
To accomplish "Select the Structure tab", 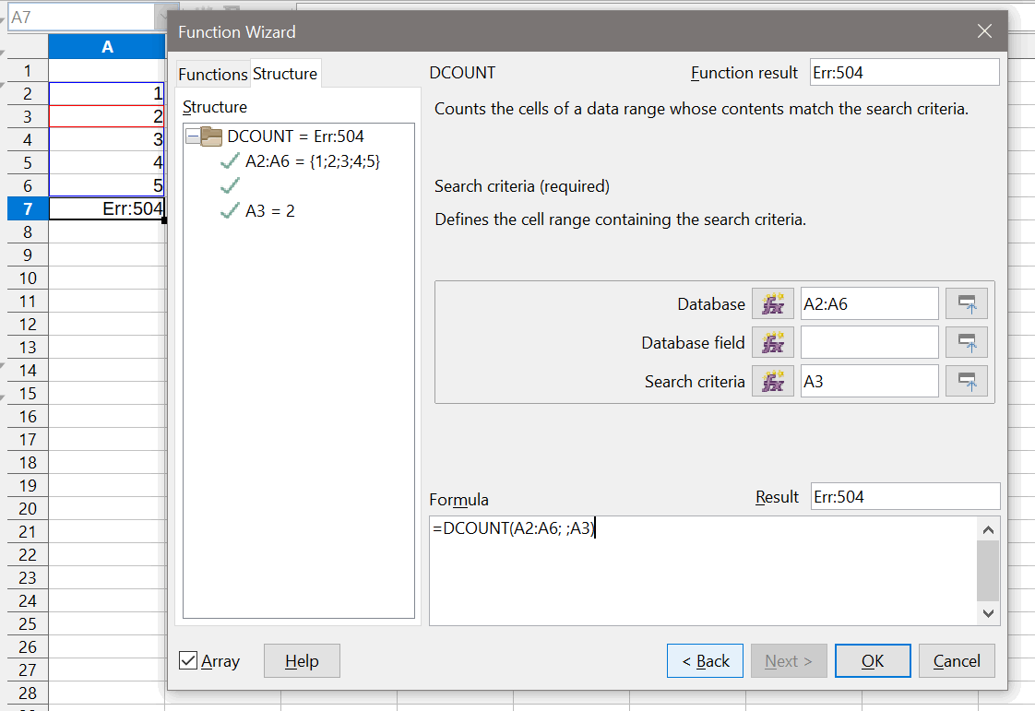I will (285, 74).
